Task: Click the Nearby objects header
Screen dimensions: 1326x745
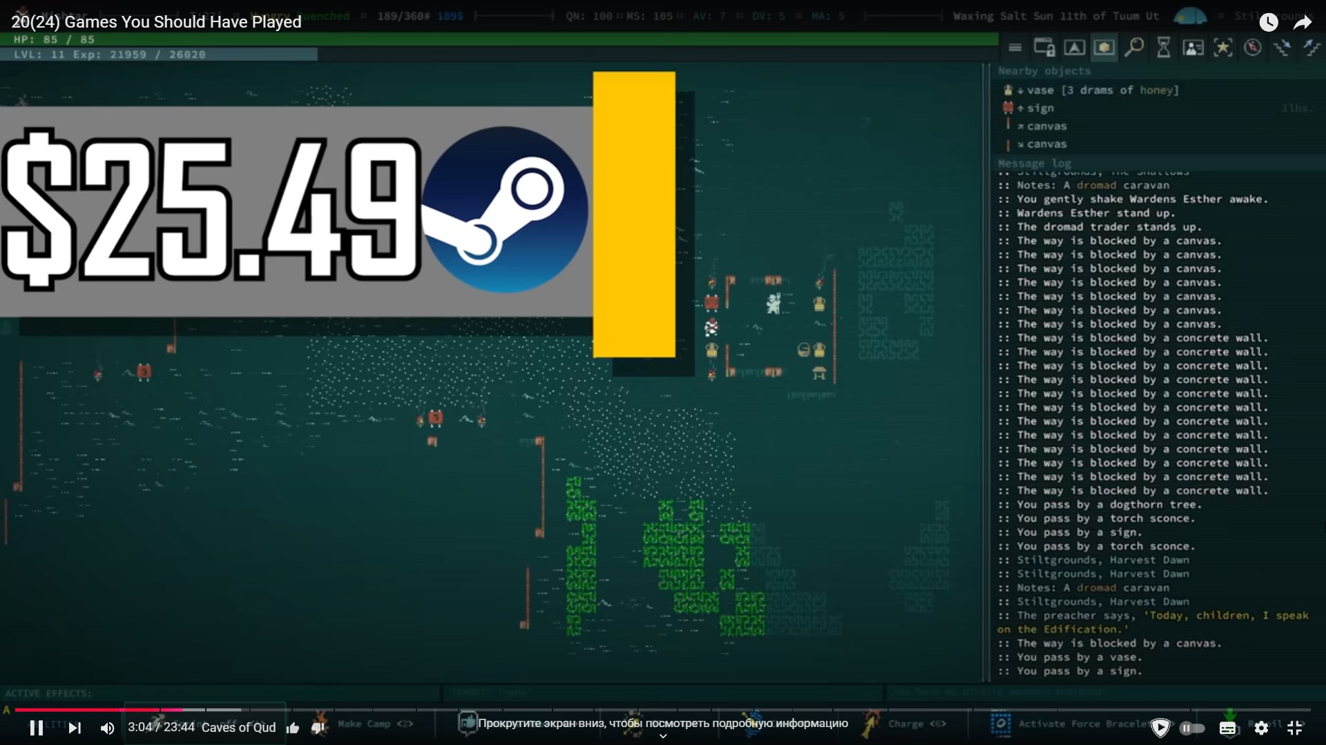Action: [1044, 71]
